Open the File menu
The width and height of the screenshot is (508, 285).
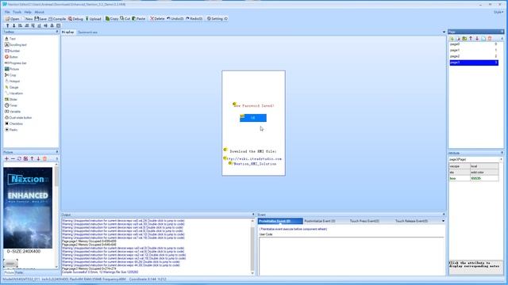coord(7,12)
